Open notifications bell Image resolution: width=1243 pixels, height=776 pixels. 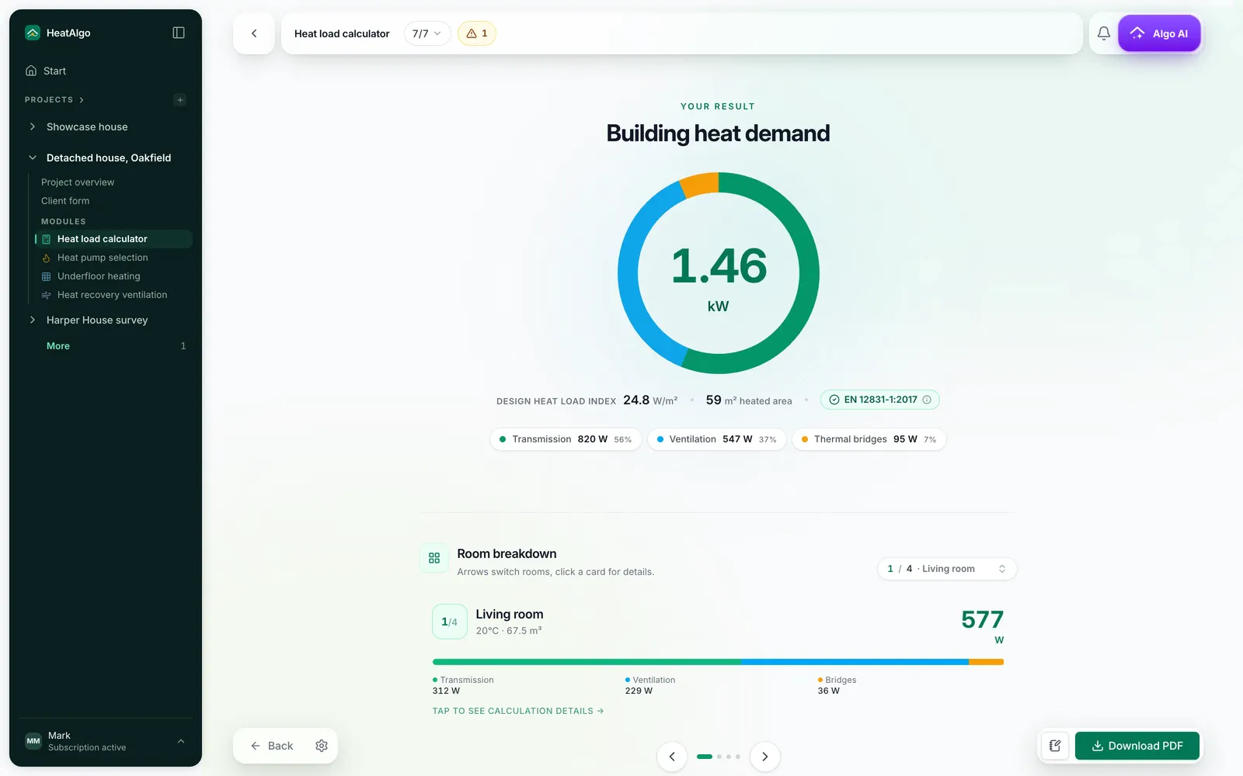(1103, 33)
